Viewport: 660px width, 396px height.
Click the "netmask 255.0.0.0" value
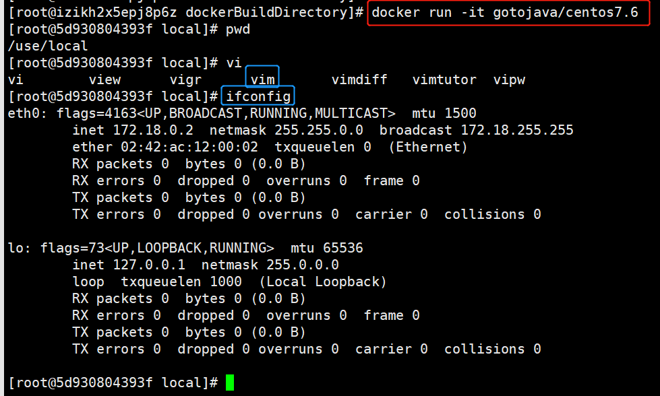point(270,265)
